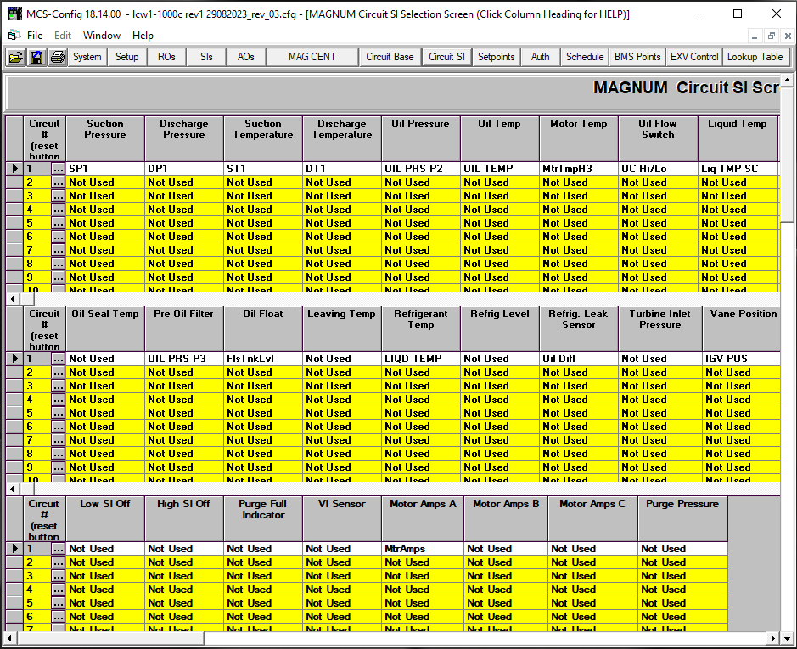Open the Window menu

pyautogui.click(x=102, y=36)
